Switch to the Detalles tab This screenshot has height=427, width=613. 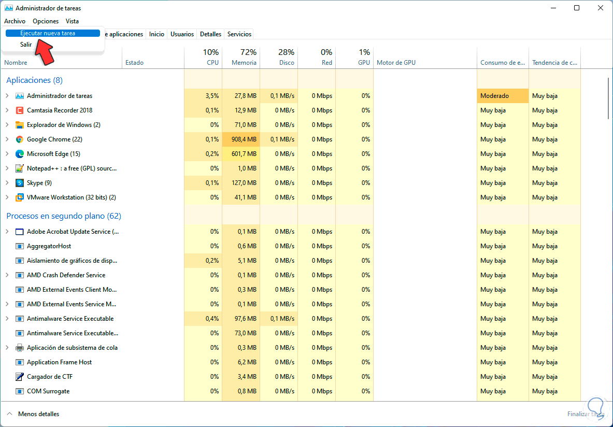210,34
